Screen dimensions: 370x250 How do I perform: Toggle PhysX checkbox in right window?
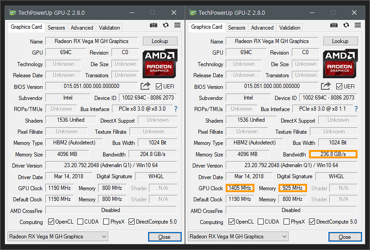(x=286, y=222)
